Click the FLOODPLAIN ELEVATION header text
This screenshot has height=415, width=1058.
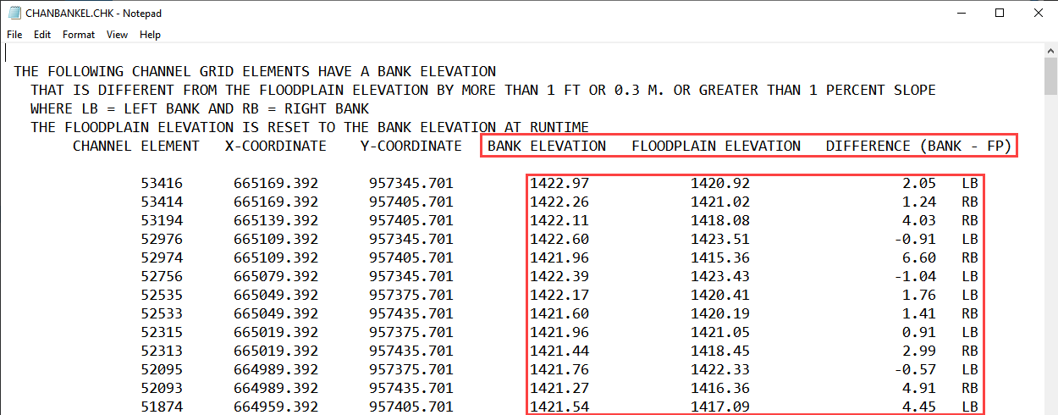[716, 146]
